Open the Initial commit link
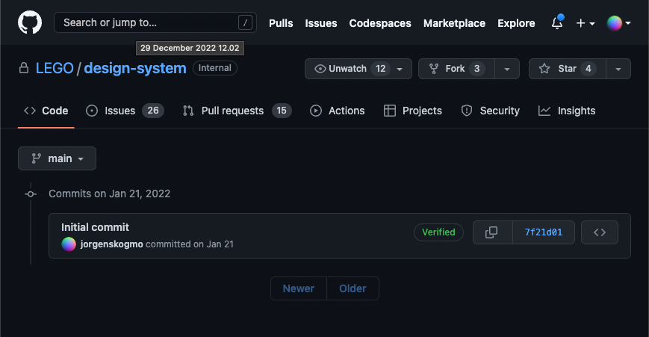 (x=95, y=227)
